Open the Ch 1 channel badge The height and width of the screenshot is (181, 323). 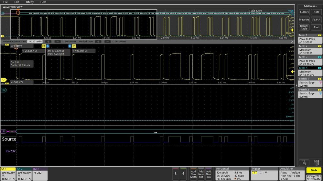pyautogui.click(x=8, y=174)
